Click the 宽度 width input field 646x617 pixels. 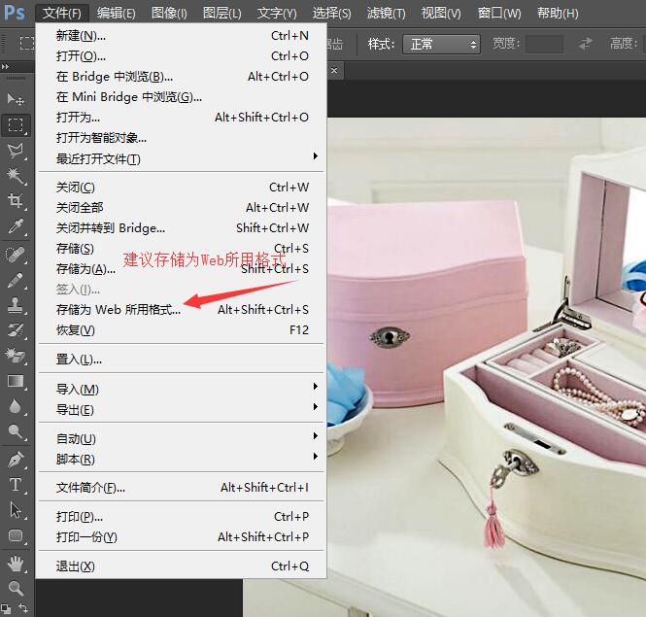[544, 44]
